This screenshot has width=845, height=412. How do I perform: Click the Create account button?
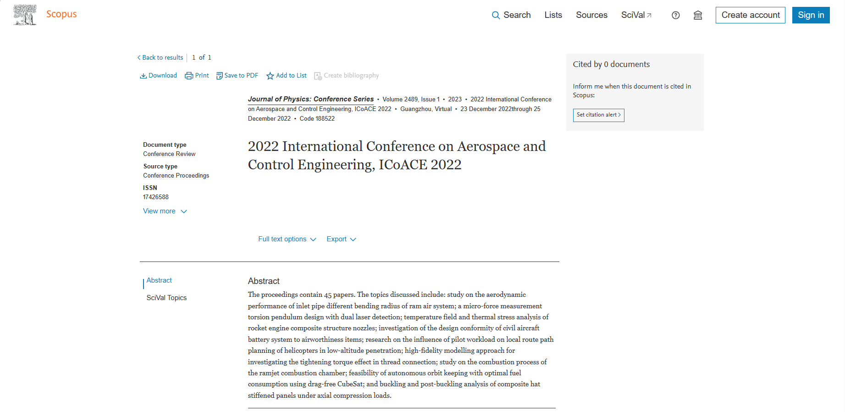pos(751,15)
